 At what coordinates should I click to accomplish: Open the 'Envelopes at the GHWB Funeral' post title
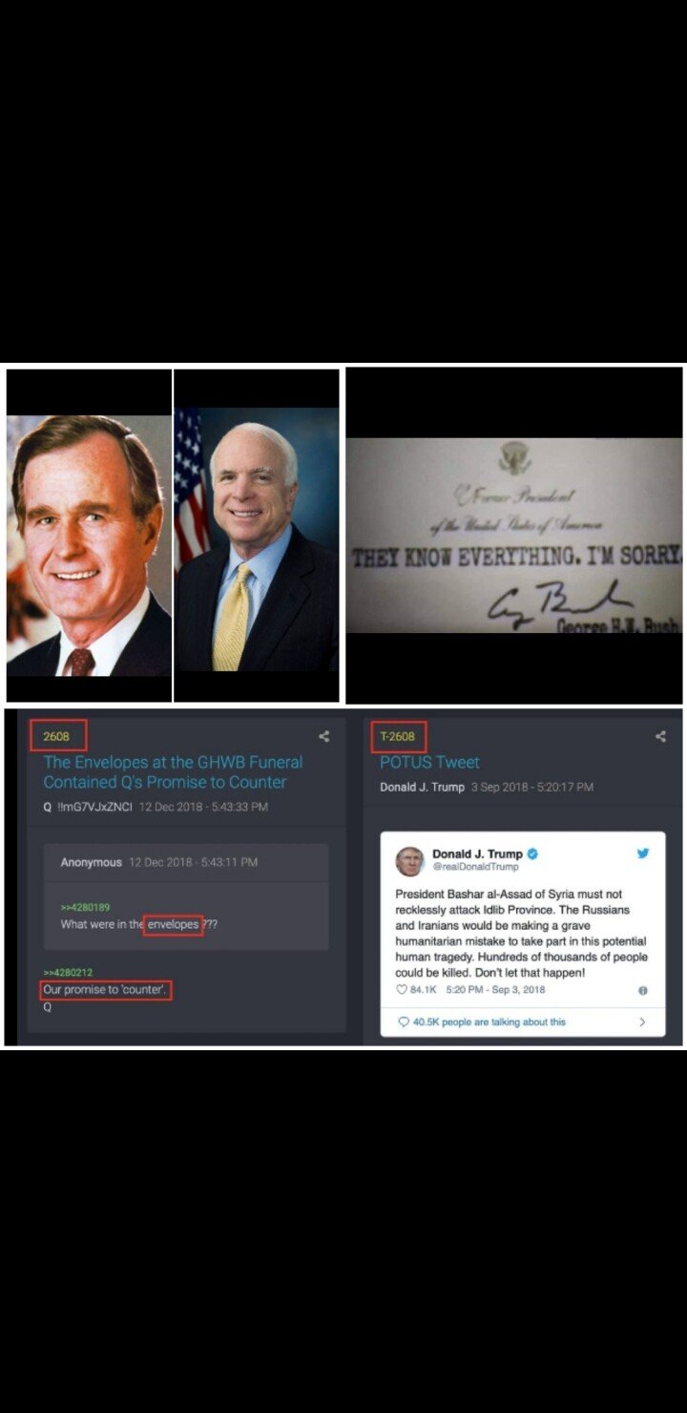[173, 771]
